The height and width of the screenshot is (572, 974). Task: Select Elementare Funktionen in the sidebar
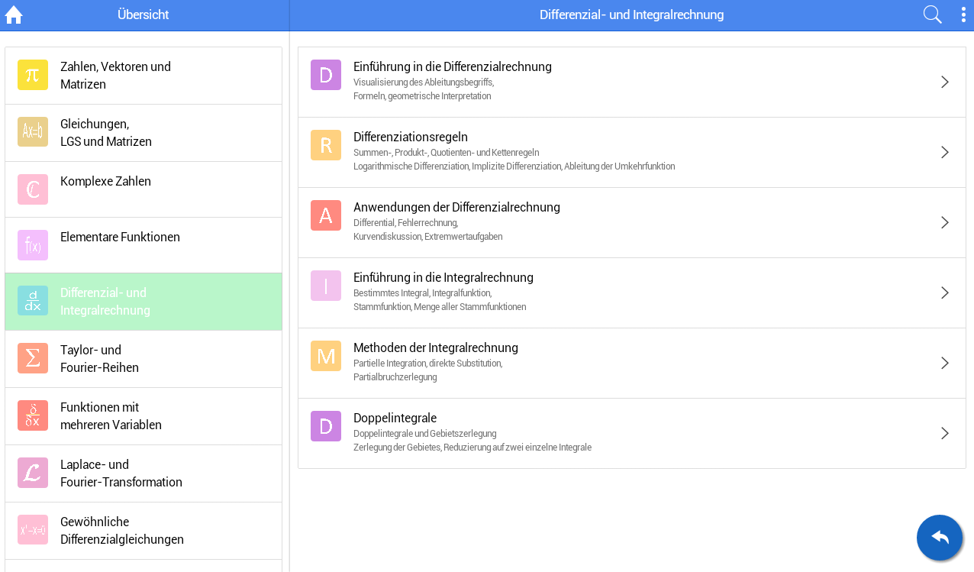(x=120, y=238)
